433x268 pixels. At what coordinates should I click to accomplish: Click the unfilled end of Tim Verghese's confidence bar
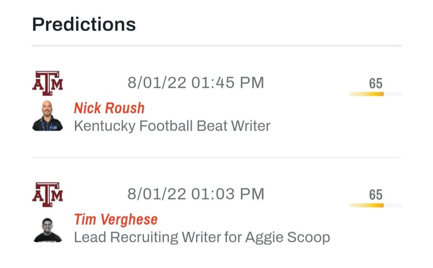(x=393, y=205)
